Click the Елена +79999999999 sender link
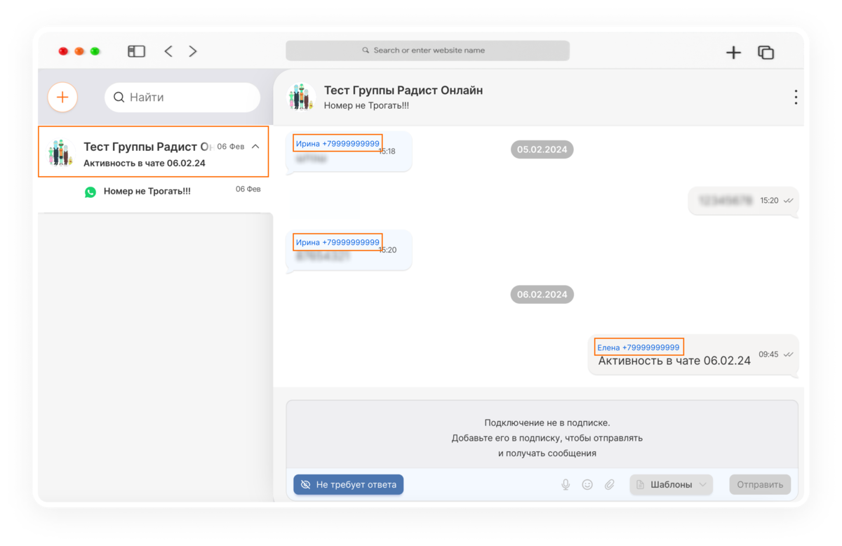This screenshot has width=842, height=546. click(639, 347)
